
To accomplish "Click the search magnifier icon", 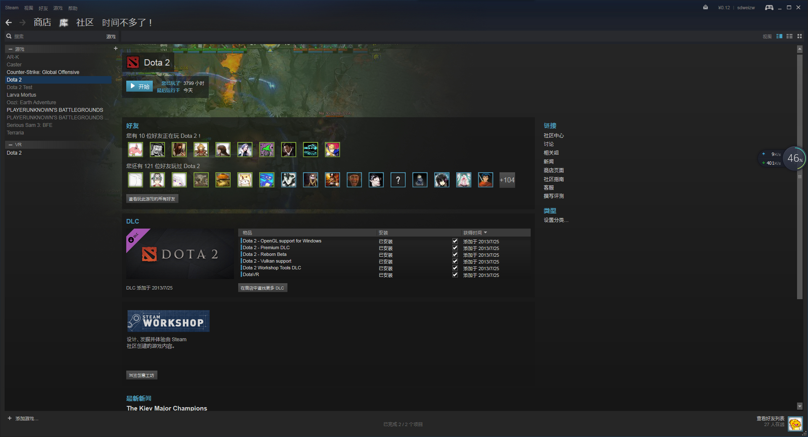I will point(9,37).
